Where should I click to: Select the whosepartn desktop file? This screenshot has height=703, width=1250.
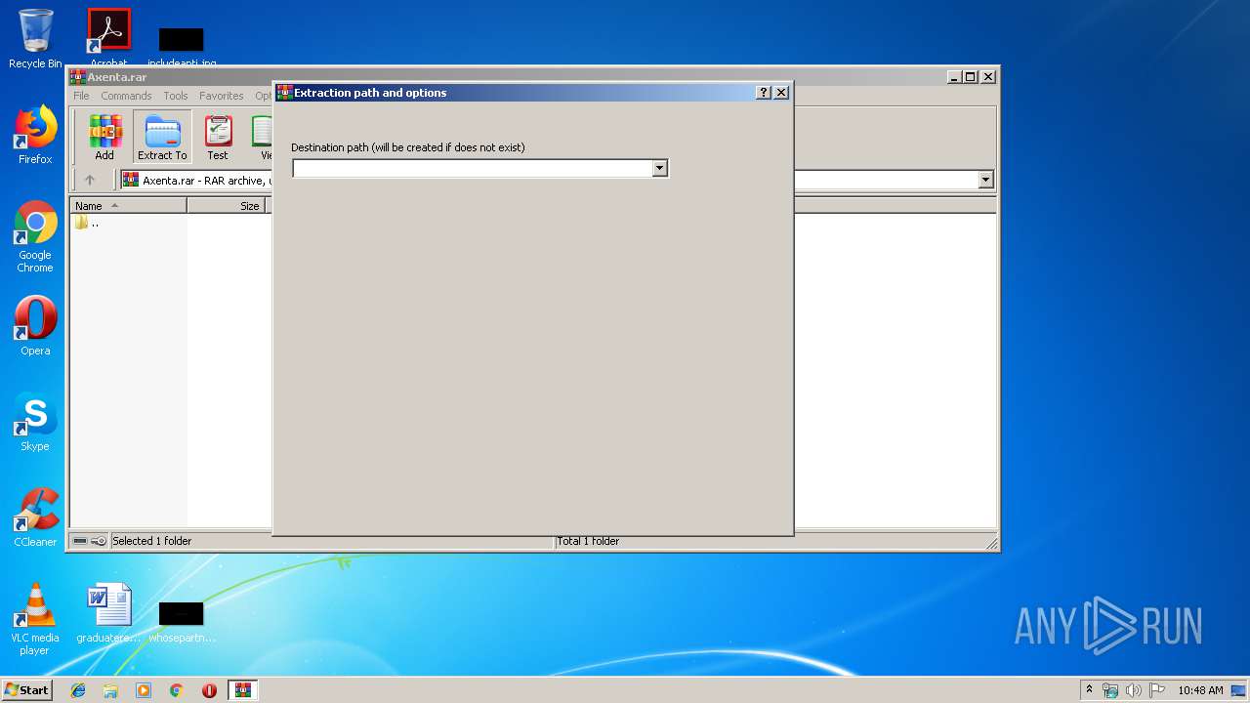click(x=182, y=621)
